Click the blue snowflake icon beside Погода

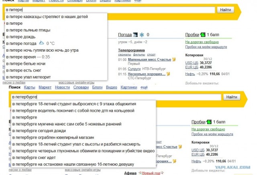142,35
